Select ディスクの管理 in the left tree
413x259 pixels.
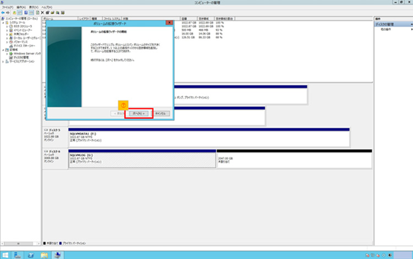coord(21,57)
